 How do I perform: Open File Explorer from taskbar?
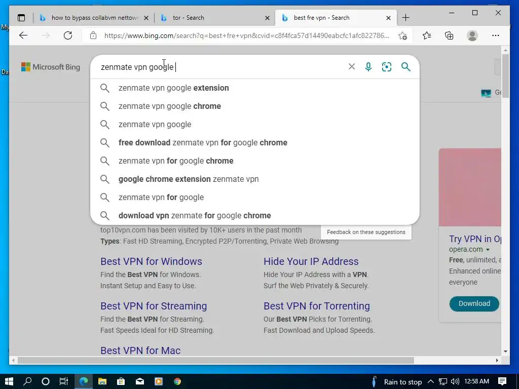[x=102, y=381]
